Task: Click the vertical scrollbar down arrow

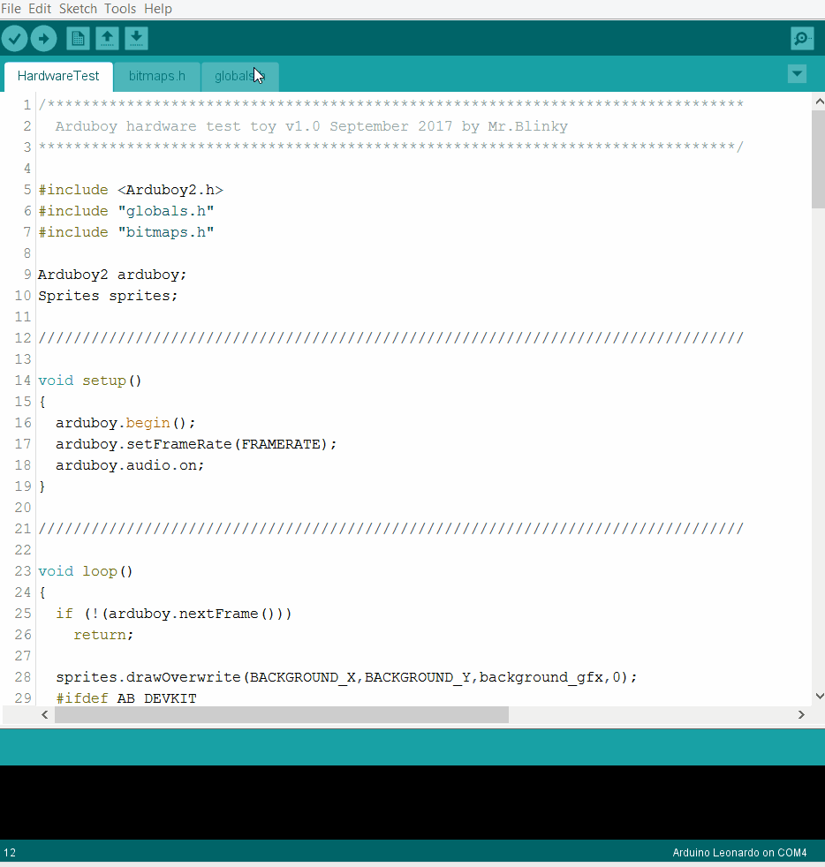Action: point(818,696)
